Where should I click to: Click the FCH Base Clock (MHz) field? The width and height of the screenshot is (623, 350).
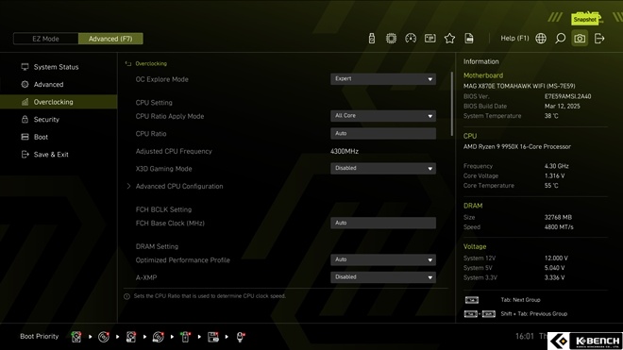[383, 223]
